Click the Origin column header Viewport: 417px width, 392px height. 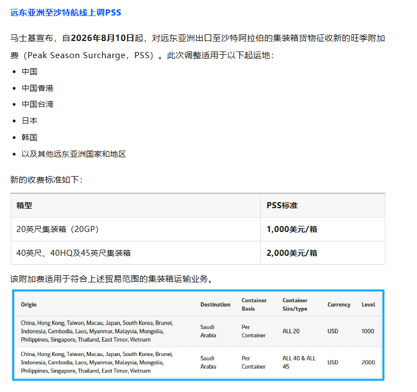(x=29, y=305)
